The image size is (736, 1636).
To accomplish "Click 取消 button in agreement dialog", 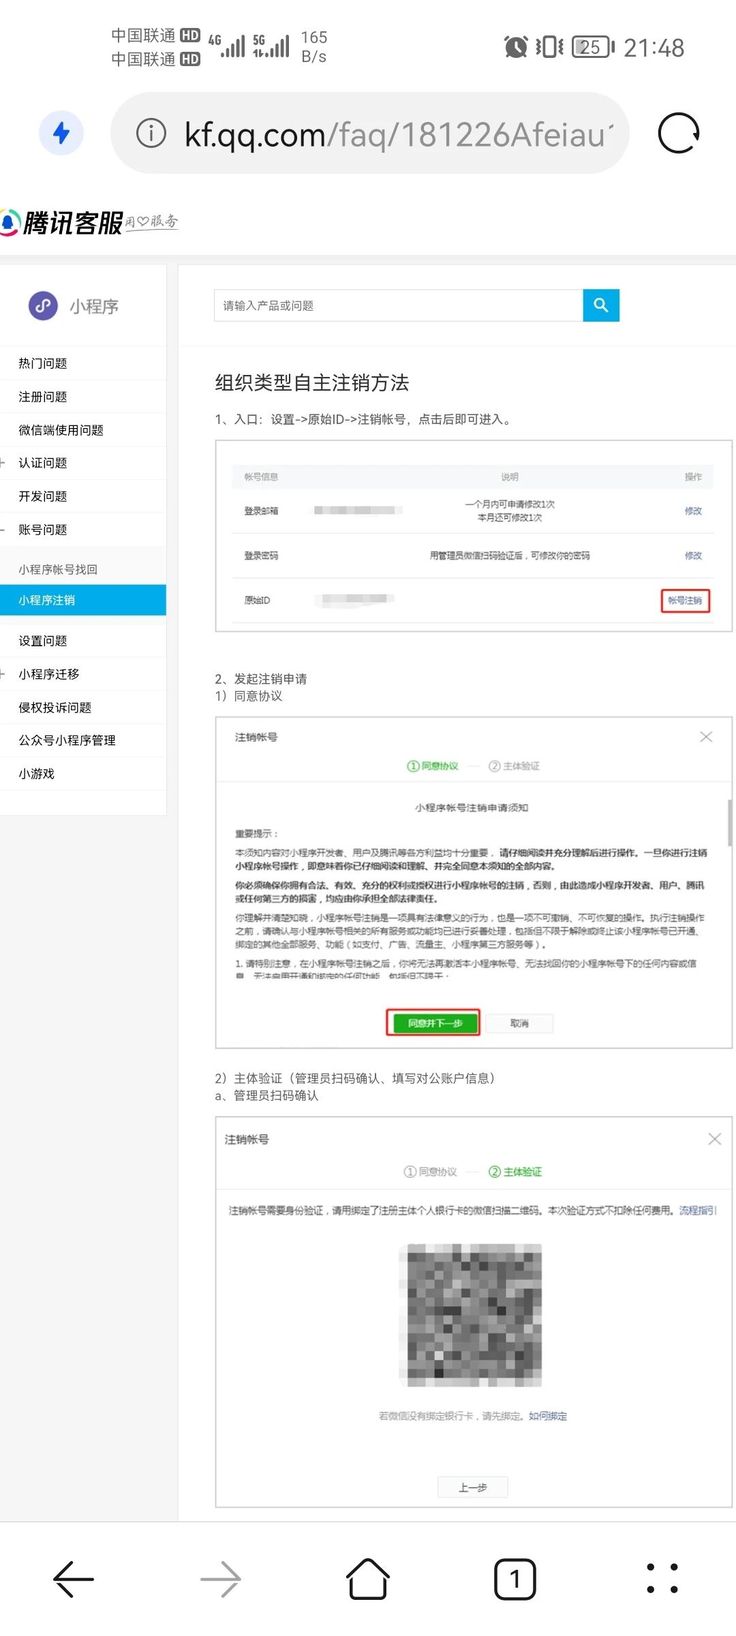I will tap(519, 1023).
